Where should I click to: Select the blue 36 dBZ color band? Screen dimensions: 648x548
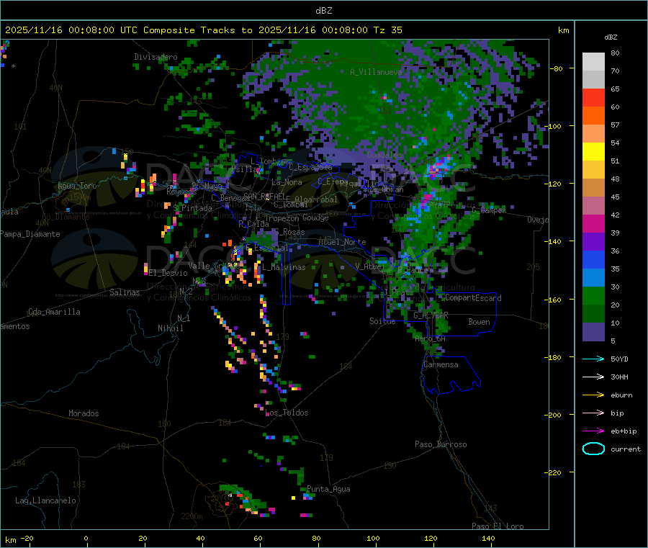(593, 259)
